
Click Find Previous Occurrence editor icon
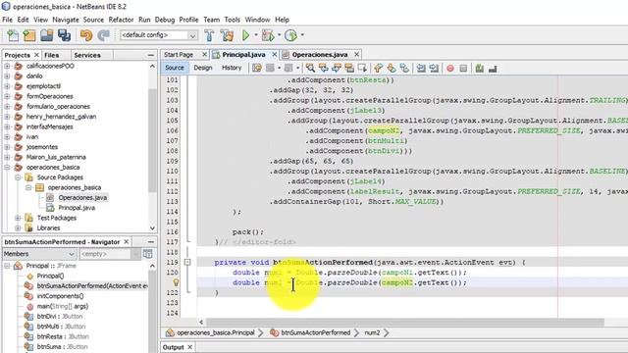pos(323,68)
